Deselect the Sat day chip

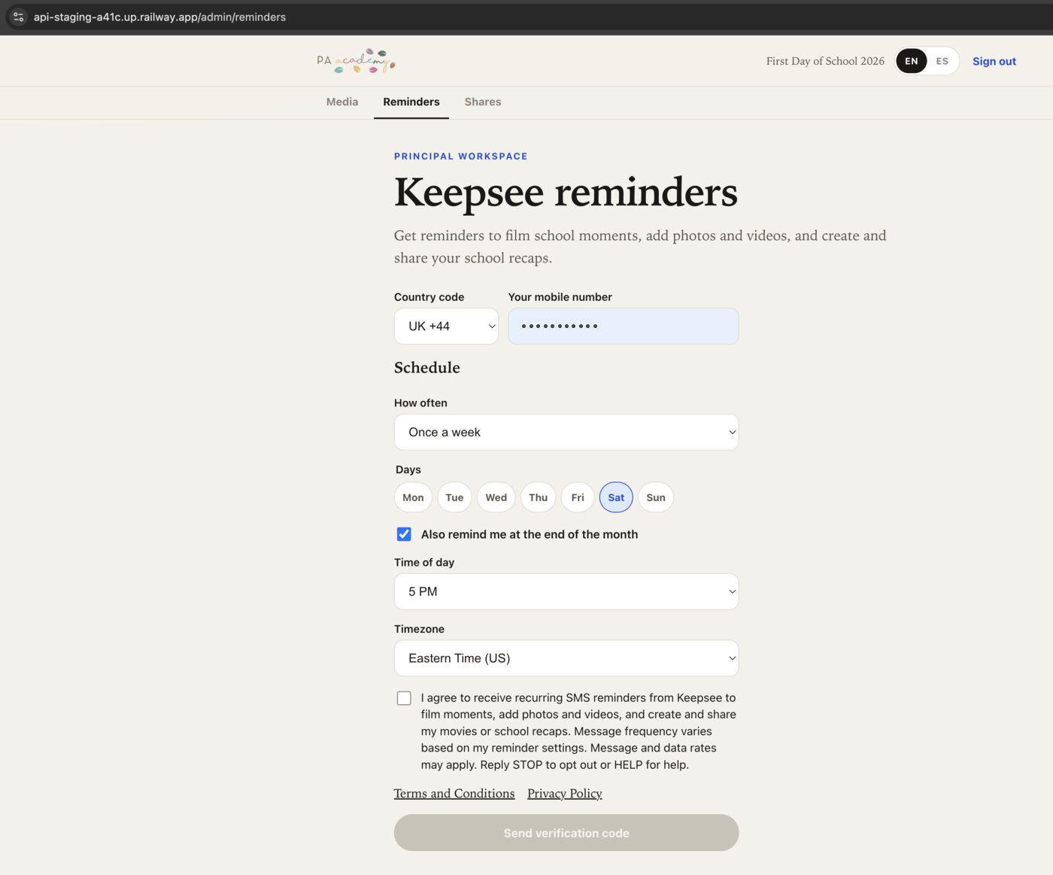616,497
